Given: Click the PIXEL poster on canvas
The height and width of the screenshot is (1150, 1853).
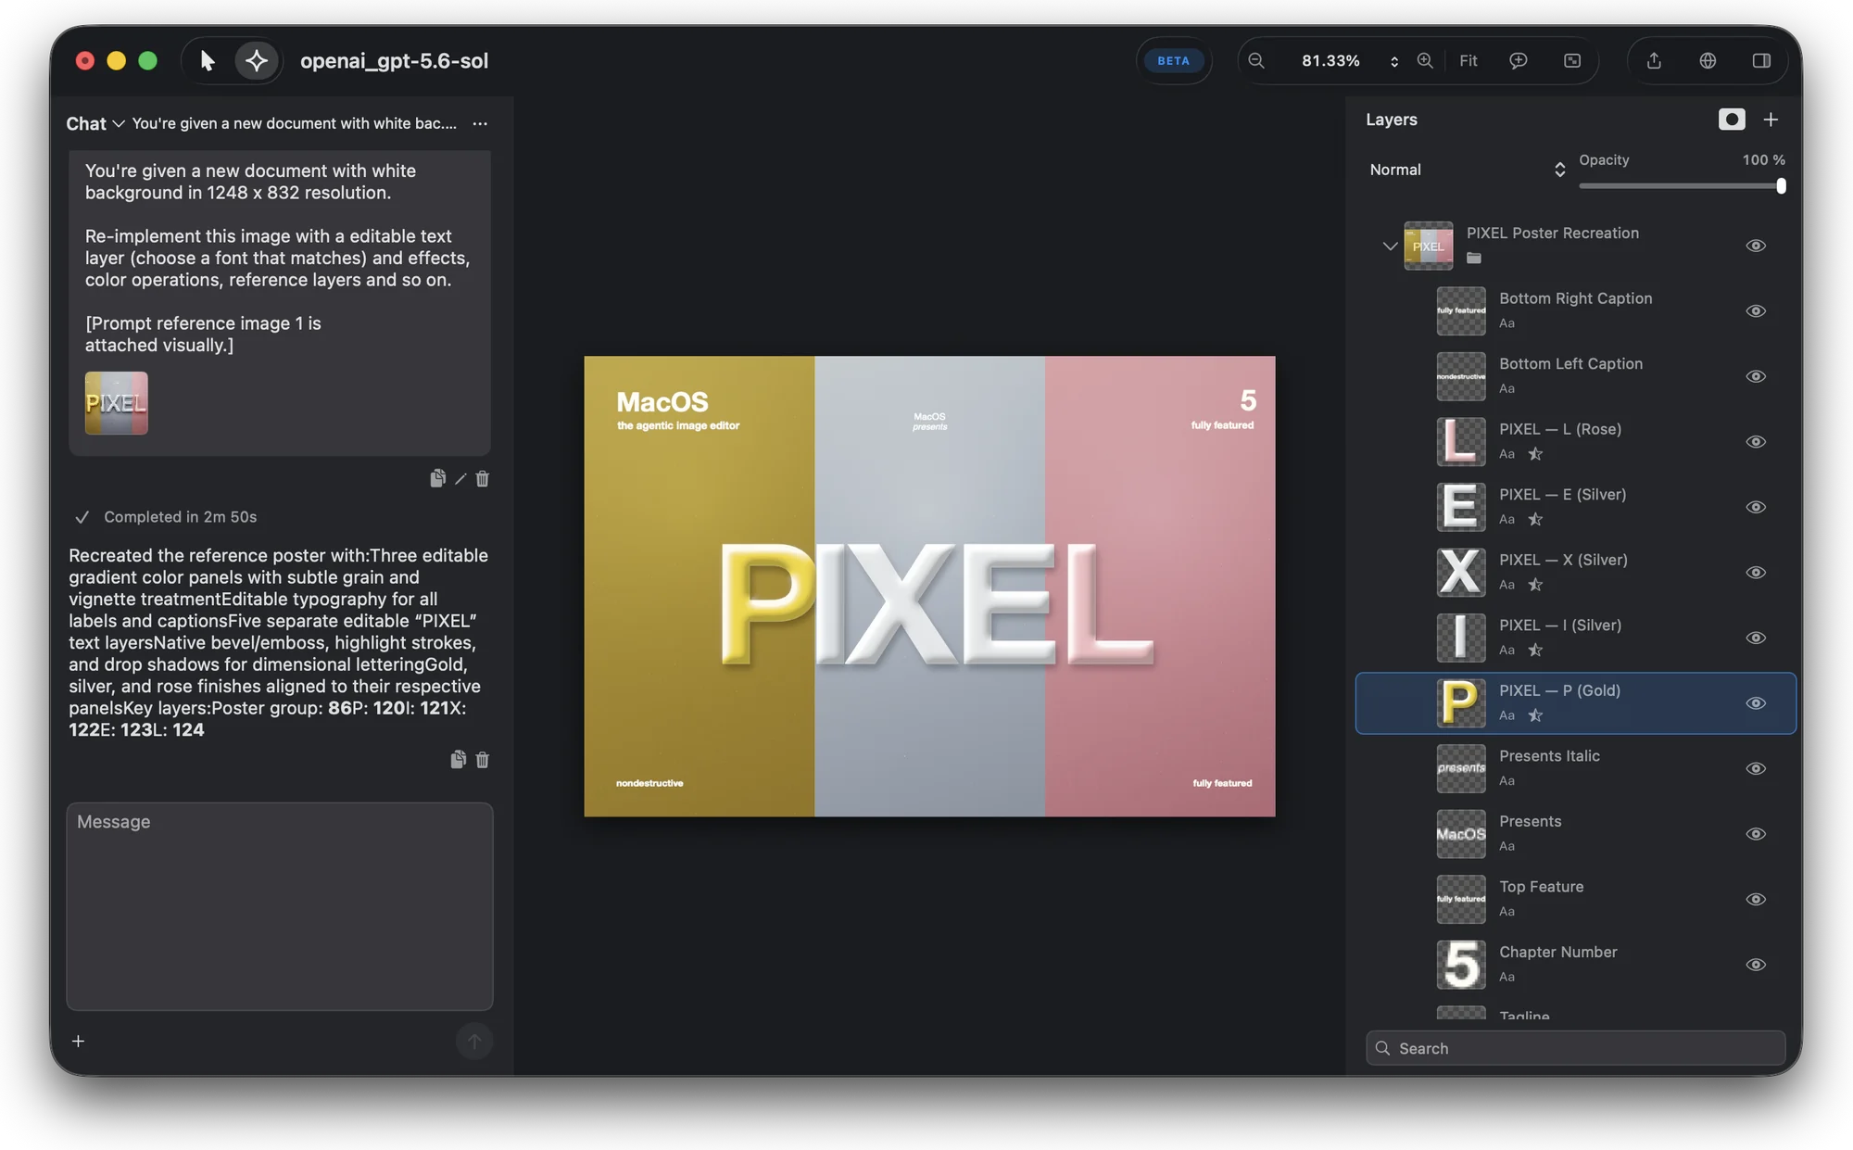Looking at the screenshot, I should tap(929, 587).
